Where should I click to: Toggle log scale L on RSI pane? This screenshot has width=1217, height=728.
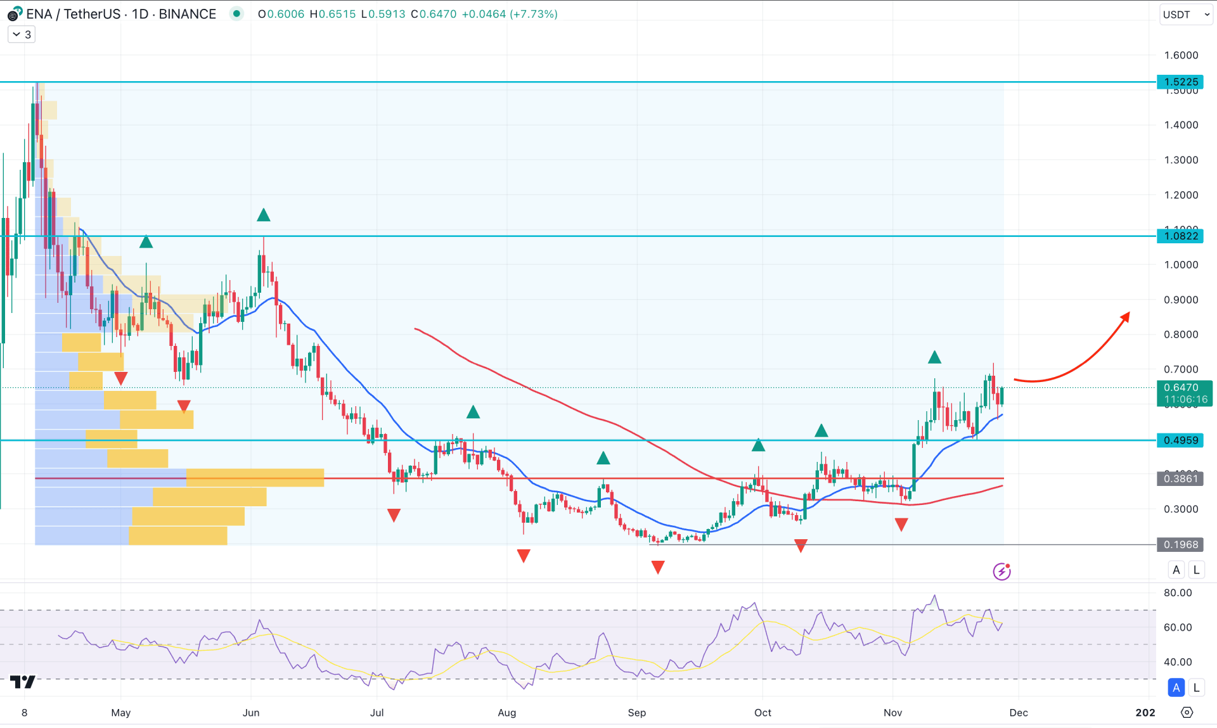[1196, 687]
